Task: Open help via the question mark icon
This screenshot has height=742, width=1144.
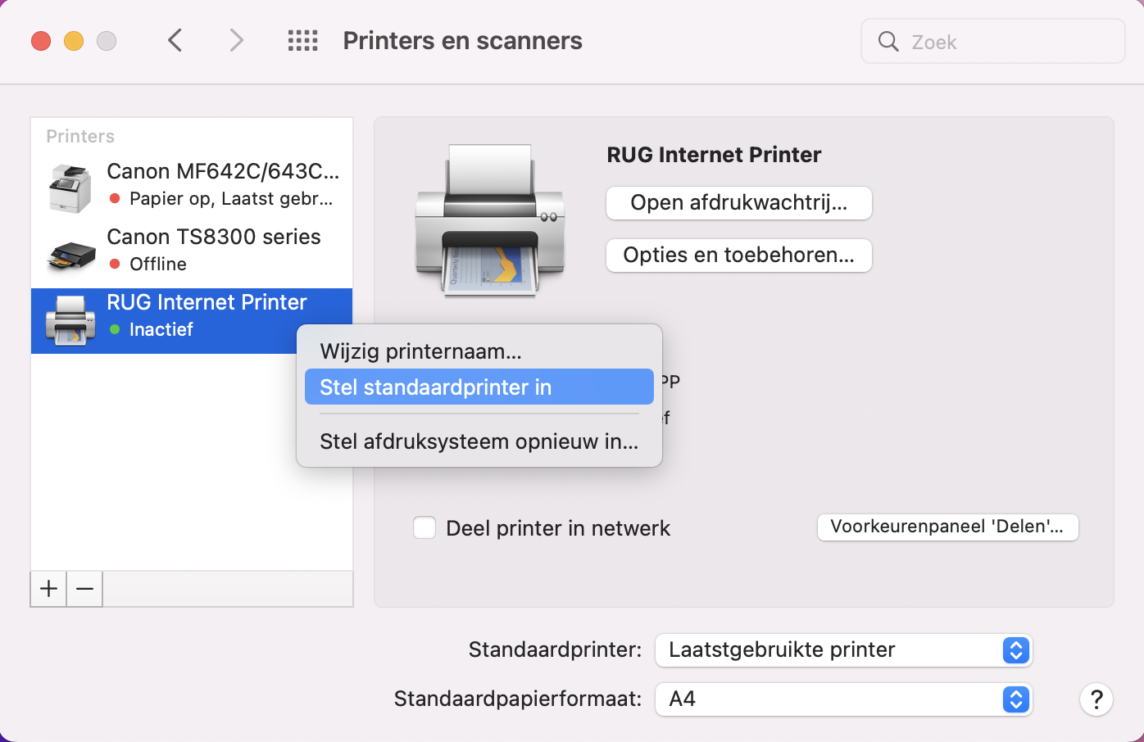Action: (x=1096, y=699)
